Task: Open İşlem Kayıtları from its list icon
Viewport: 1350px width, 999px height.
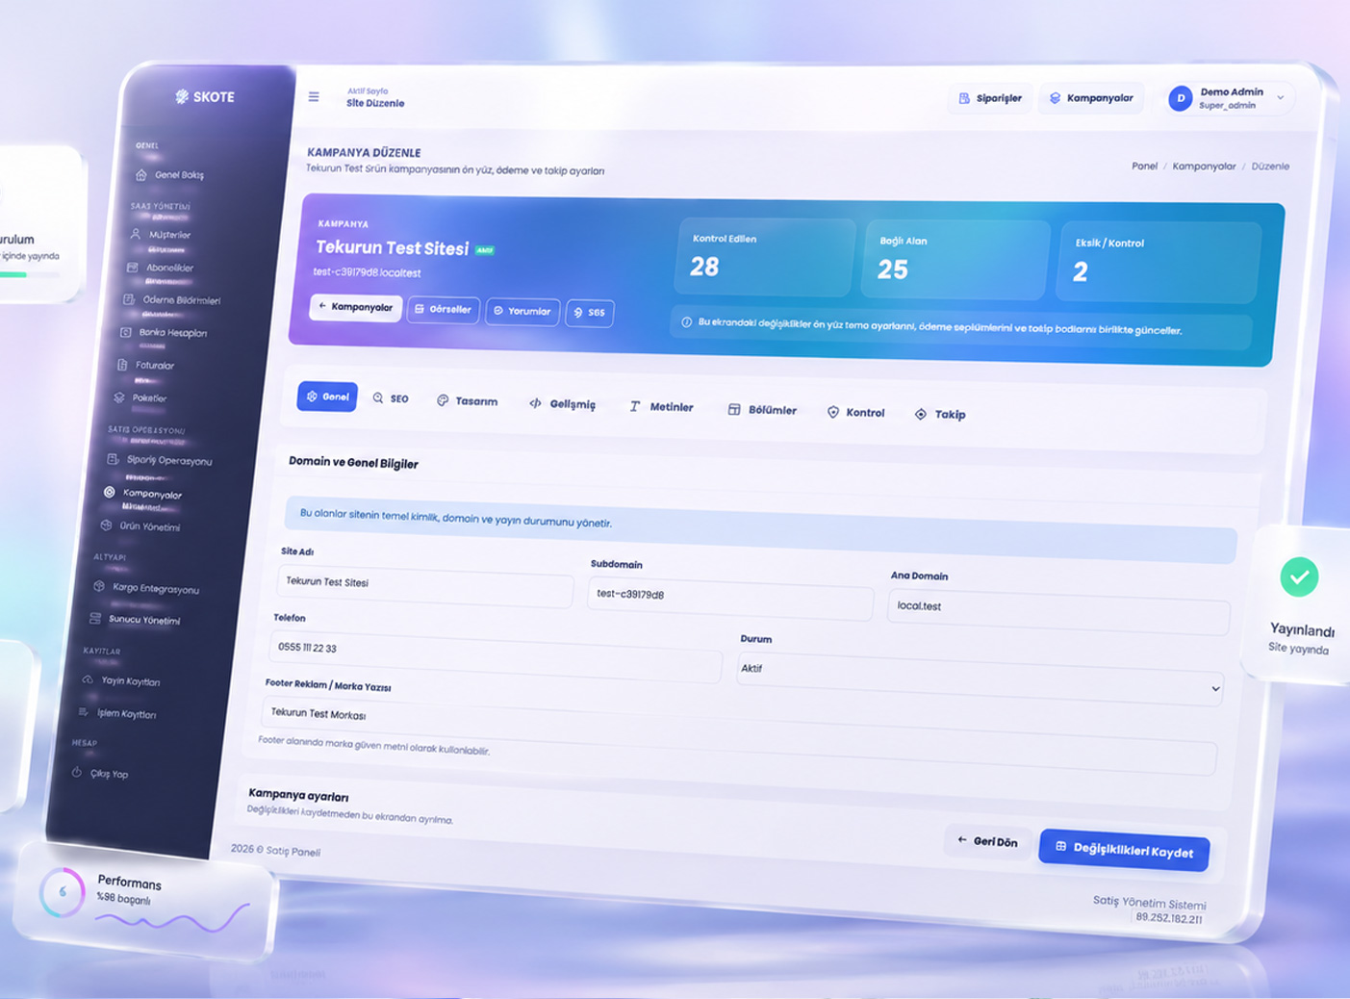Action: [x=84, y=712]
